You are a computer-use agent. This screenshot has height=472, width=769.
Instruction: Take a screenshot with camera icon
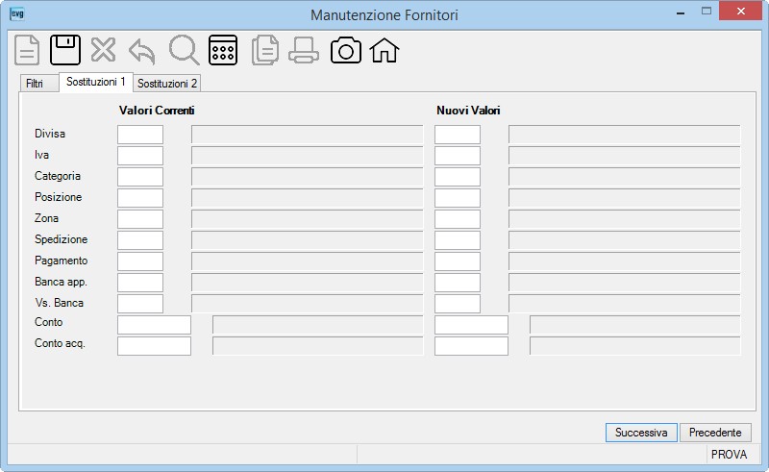coord(346,51)
